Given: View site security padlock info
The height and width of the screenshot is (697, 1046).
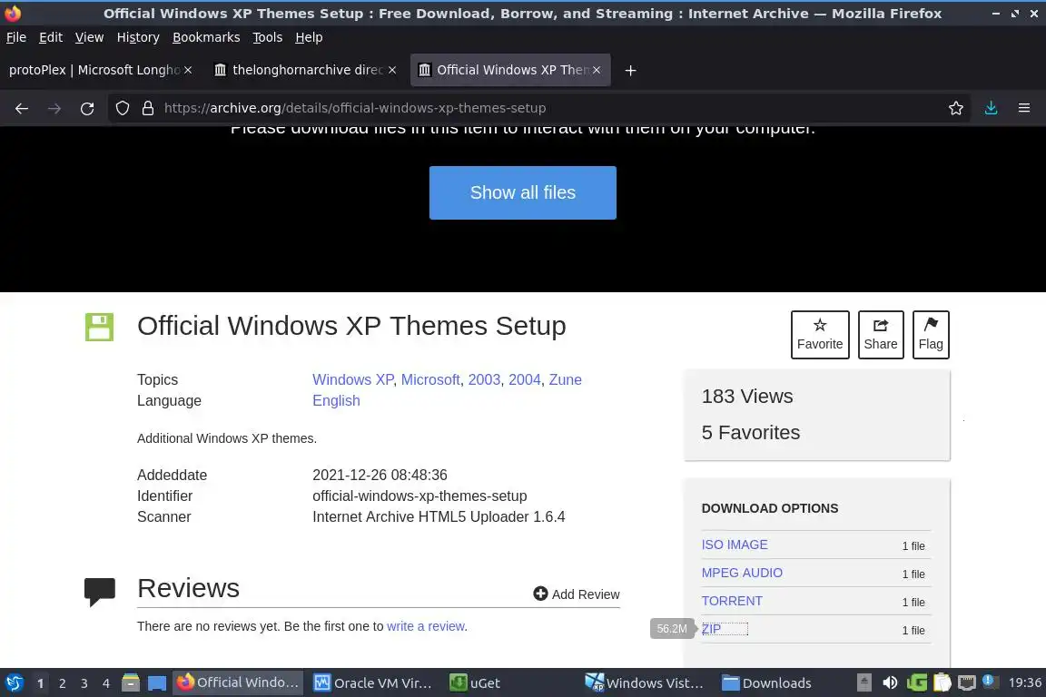Looking at the screenshot, I should tap(148, 108).
